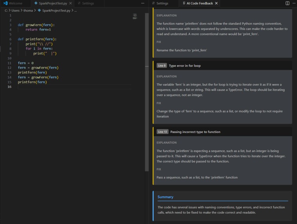Open the left group Settings tab
This screenshot has width=297, height=224.
88,3
